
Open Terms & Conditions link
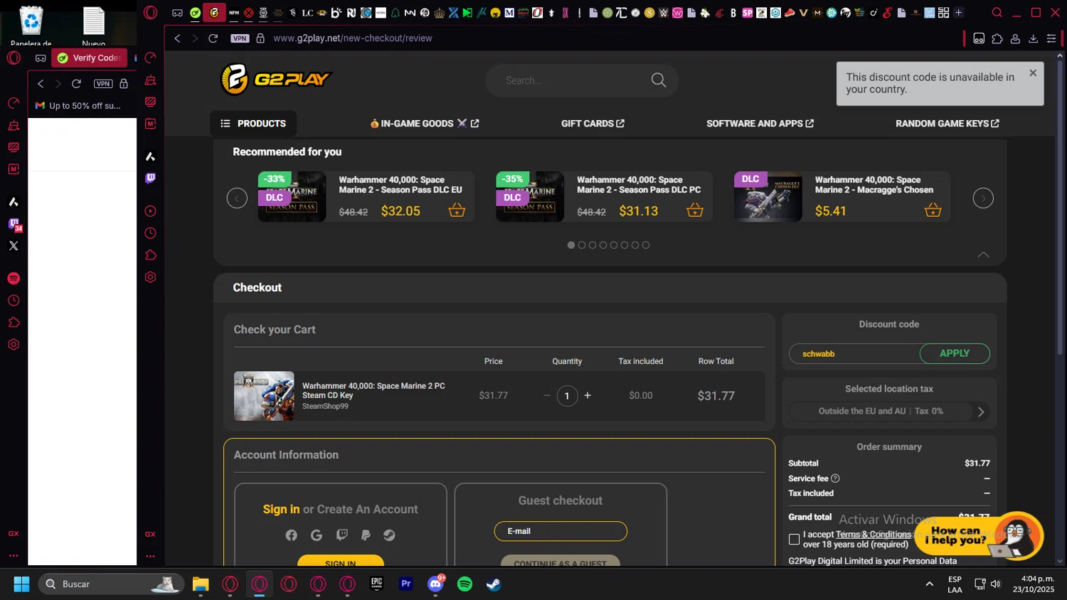[873, 535]
